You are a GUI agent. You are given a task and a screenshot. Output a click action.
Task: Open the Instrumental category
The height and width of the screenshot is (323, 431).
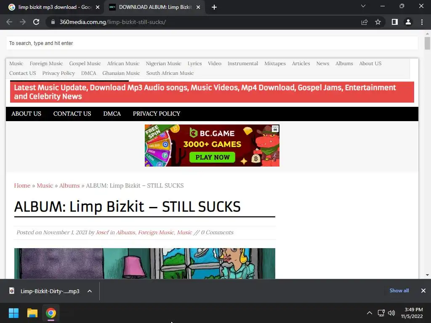coord(243,64)
